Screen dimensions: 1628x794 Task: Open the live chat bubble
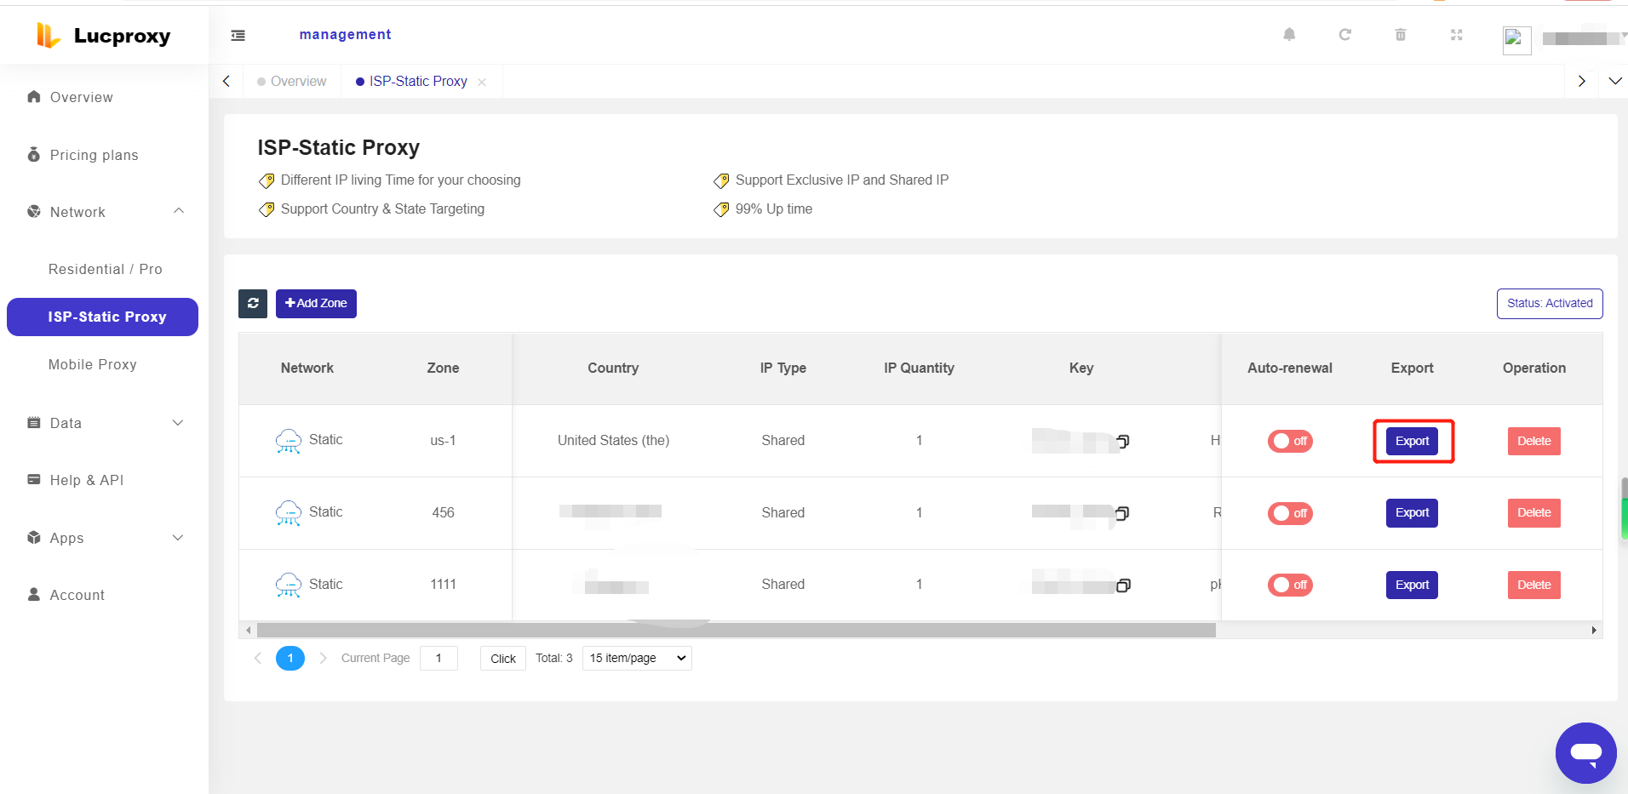(x=1585, y=753)
